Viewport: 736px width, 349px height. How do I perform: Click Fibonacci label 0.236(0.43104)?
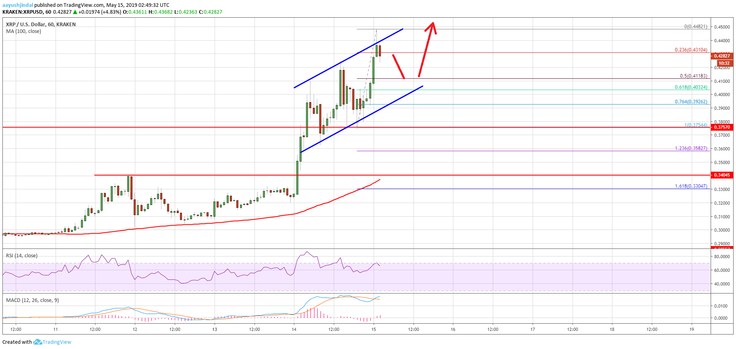click(691, 50)
